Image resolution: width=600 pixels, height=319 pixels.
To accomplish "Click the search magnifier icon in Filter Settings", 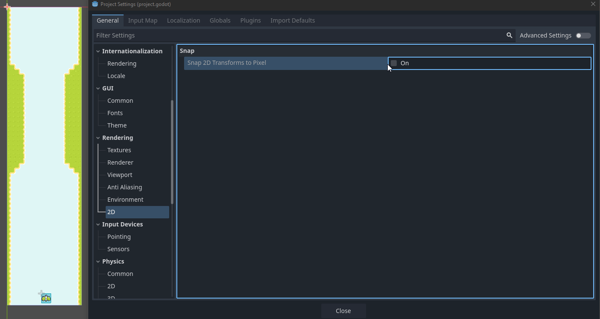I will tap(509, 35).
